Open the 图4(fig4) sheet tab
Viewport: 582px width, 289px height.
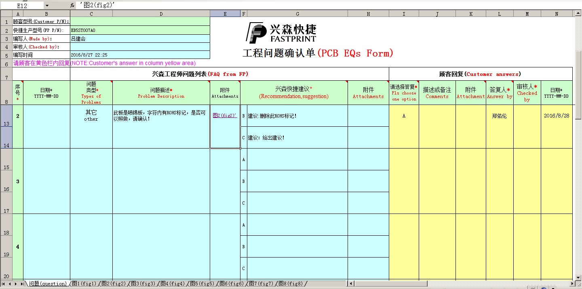tap(172, 284)
